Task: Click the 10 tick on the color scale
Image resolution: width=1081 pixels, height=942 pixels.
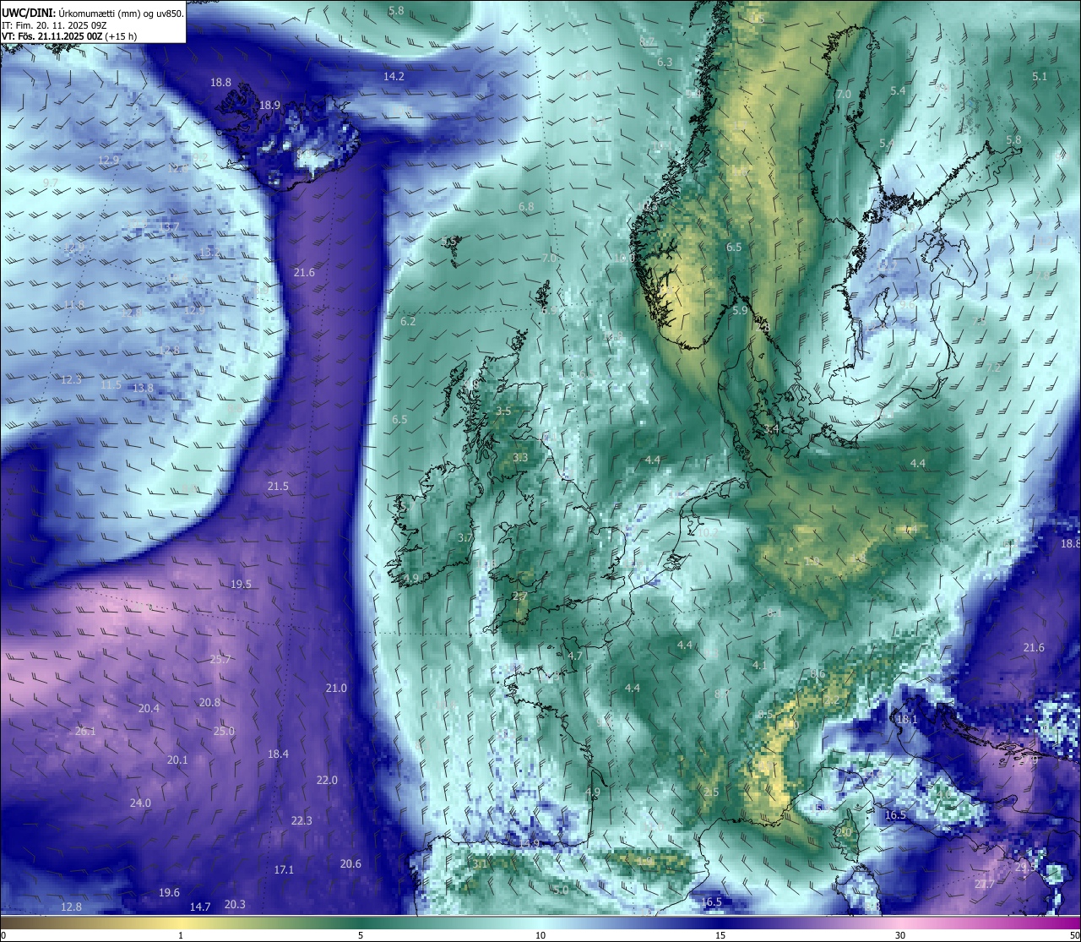Action: point(540,935)
